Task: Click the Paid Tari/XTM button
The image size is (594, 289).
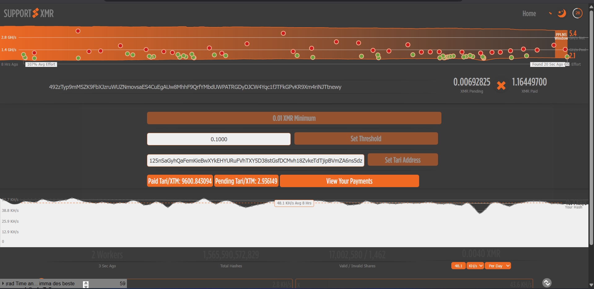Action: pos(180,181)
